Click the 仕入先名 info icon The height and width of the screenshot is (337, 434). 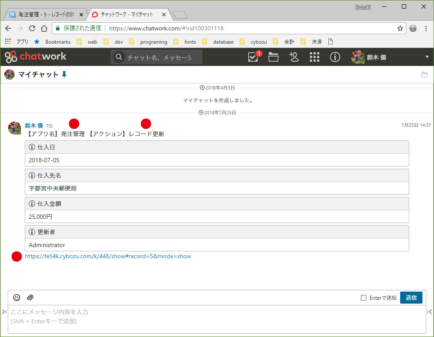pos(32,175)
